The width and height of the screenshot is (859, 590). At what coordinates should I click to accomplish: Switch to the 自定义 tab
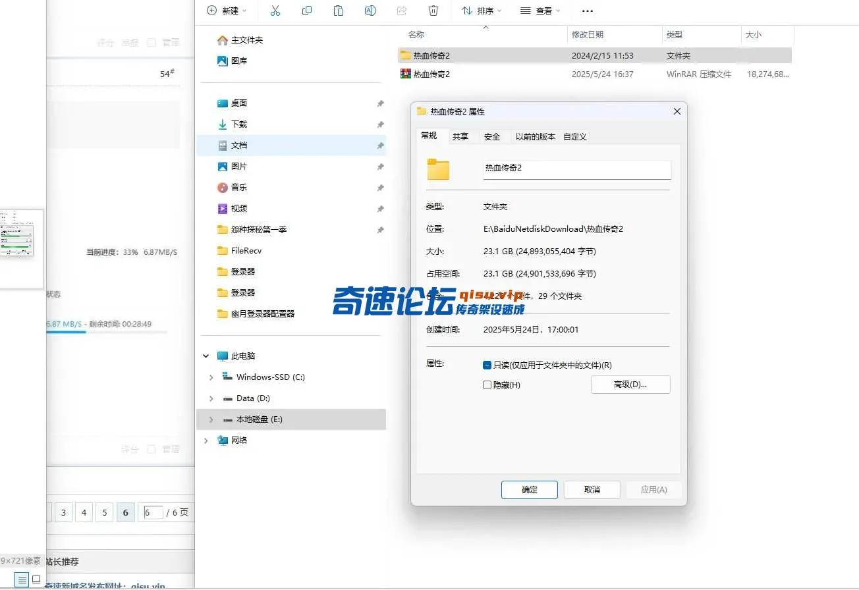575,136
